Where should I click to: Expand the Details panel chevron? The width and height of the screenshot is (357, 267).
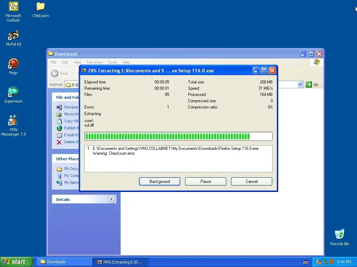coord(111,199)
